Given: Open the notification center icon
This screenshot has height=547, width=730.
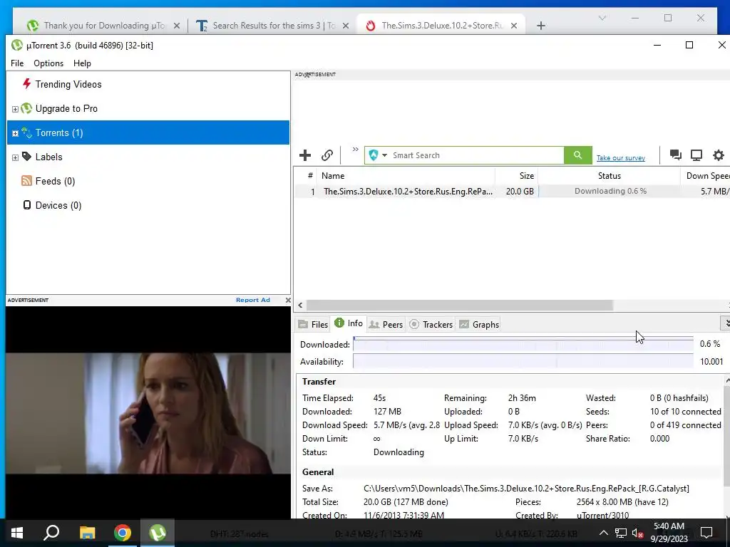Looking at the screenshot, I should [x=706, y=533].
